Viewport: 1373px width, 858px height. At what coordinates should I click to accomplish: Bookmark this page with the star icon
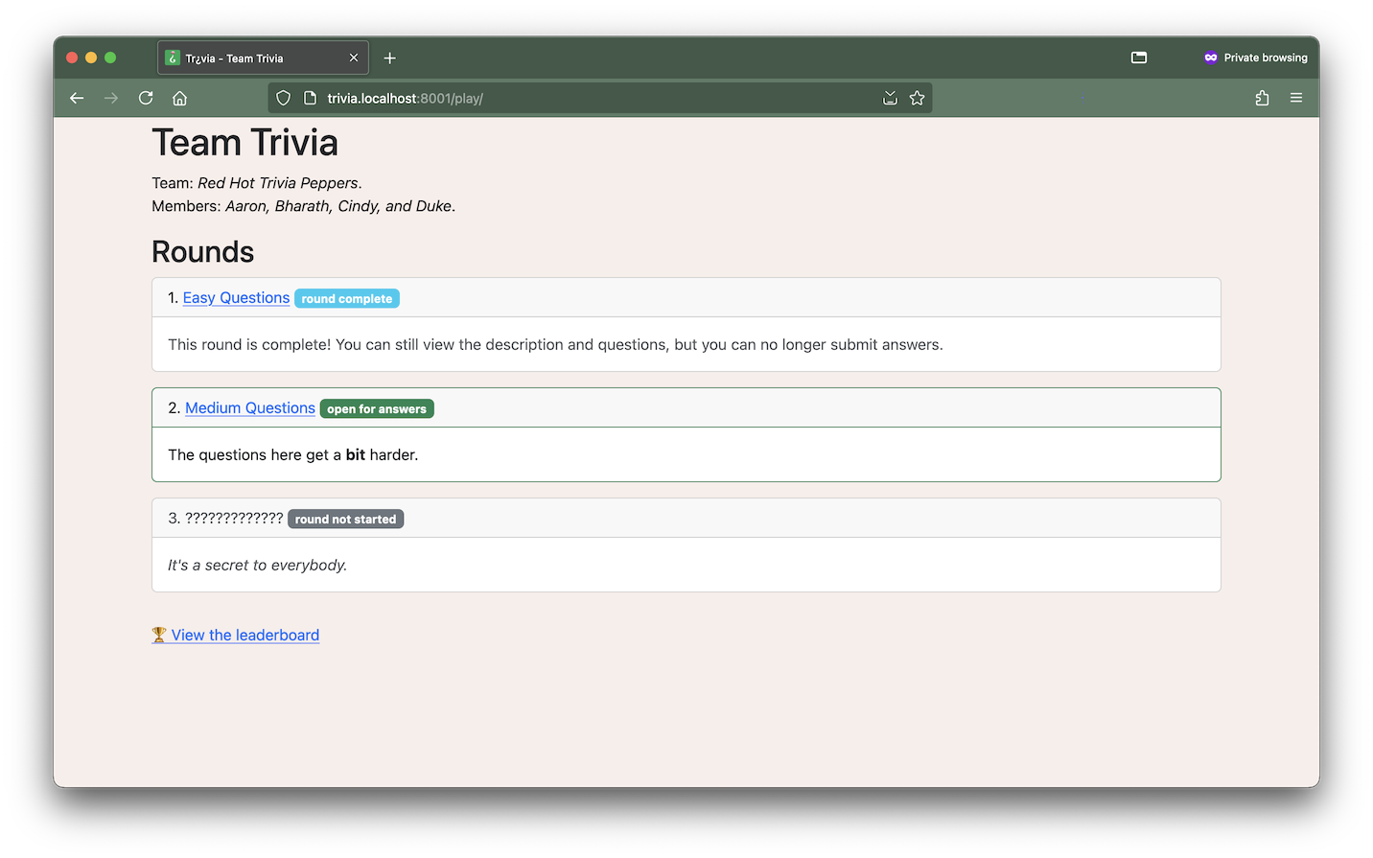[x=917, y=97]
